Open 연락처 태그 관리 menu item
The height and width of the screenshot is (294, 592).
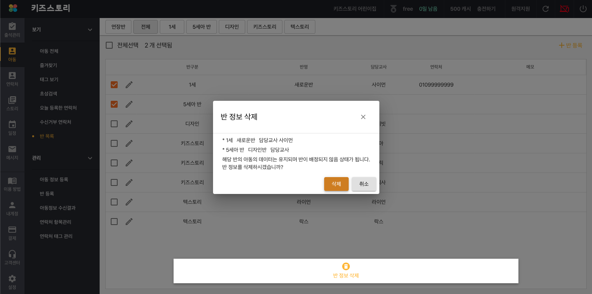coord(56,236)
